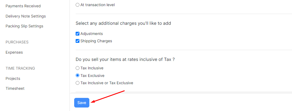Go to Packing Slip Settings
Screen dimensions: 292x111
coord(25,26)
